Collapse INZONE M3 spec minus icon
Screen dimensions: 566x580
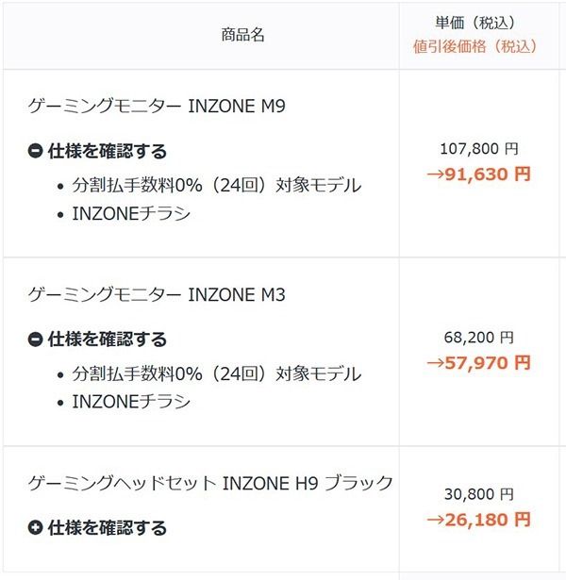(36, 340)
